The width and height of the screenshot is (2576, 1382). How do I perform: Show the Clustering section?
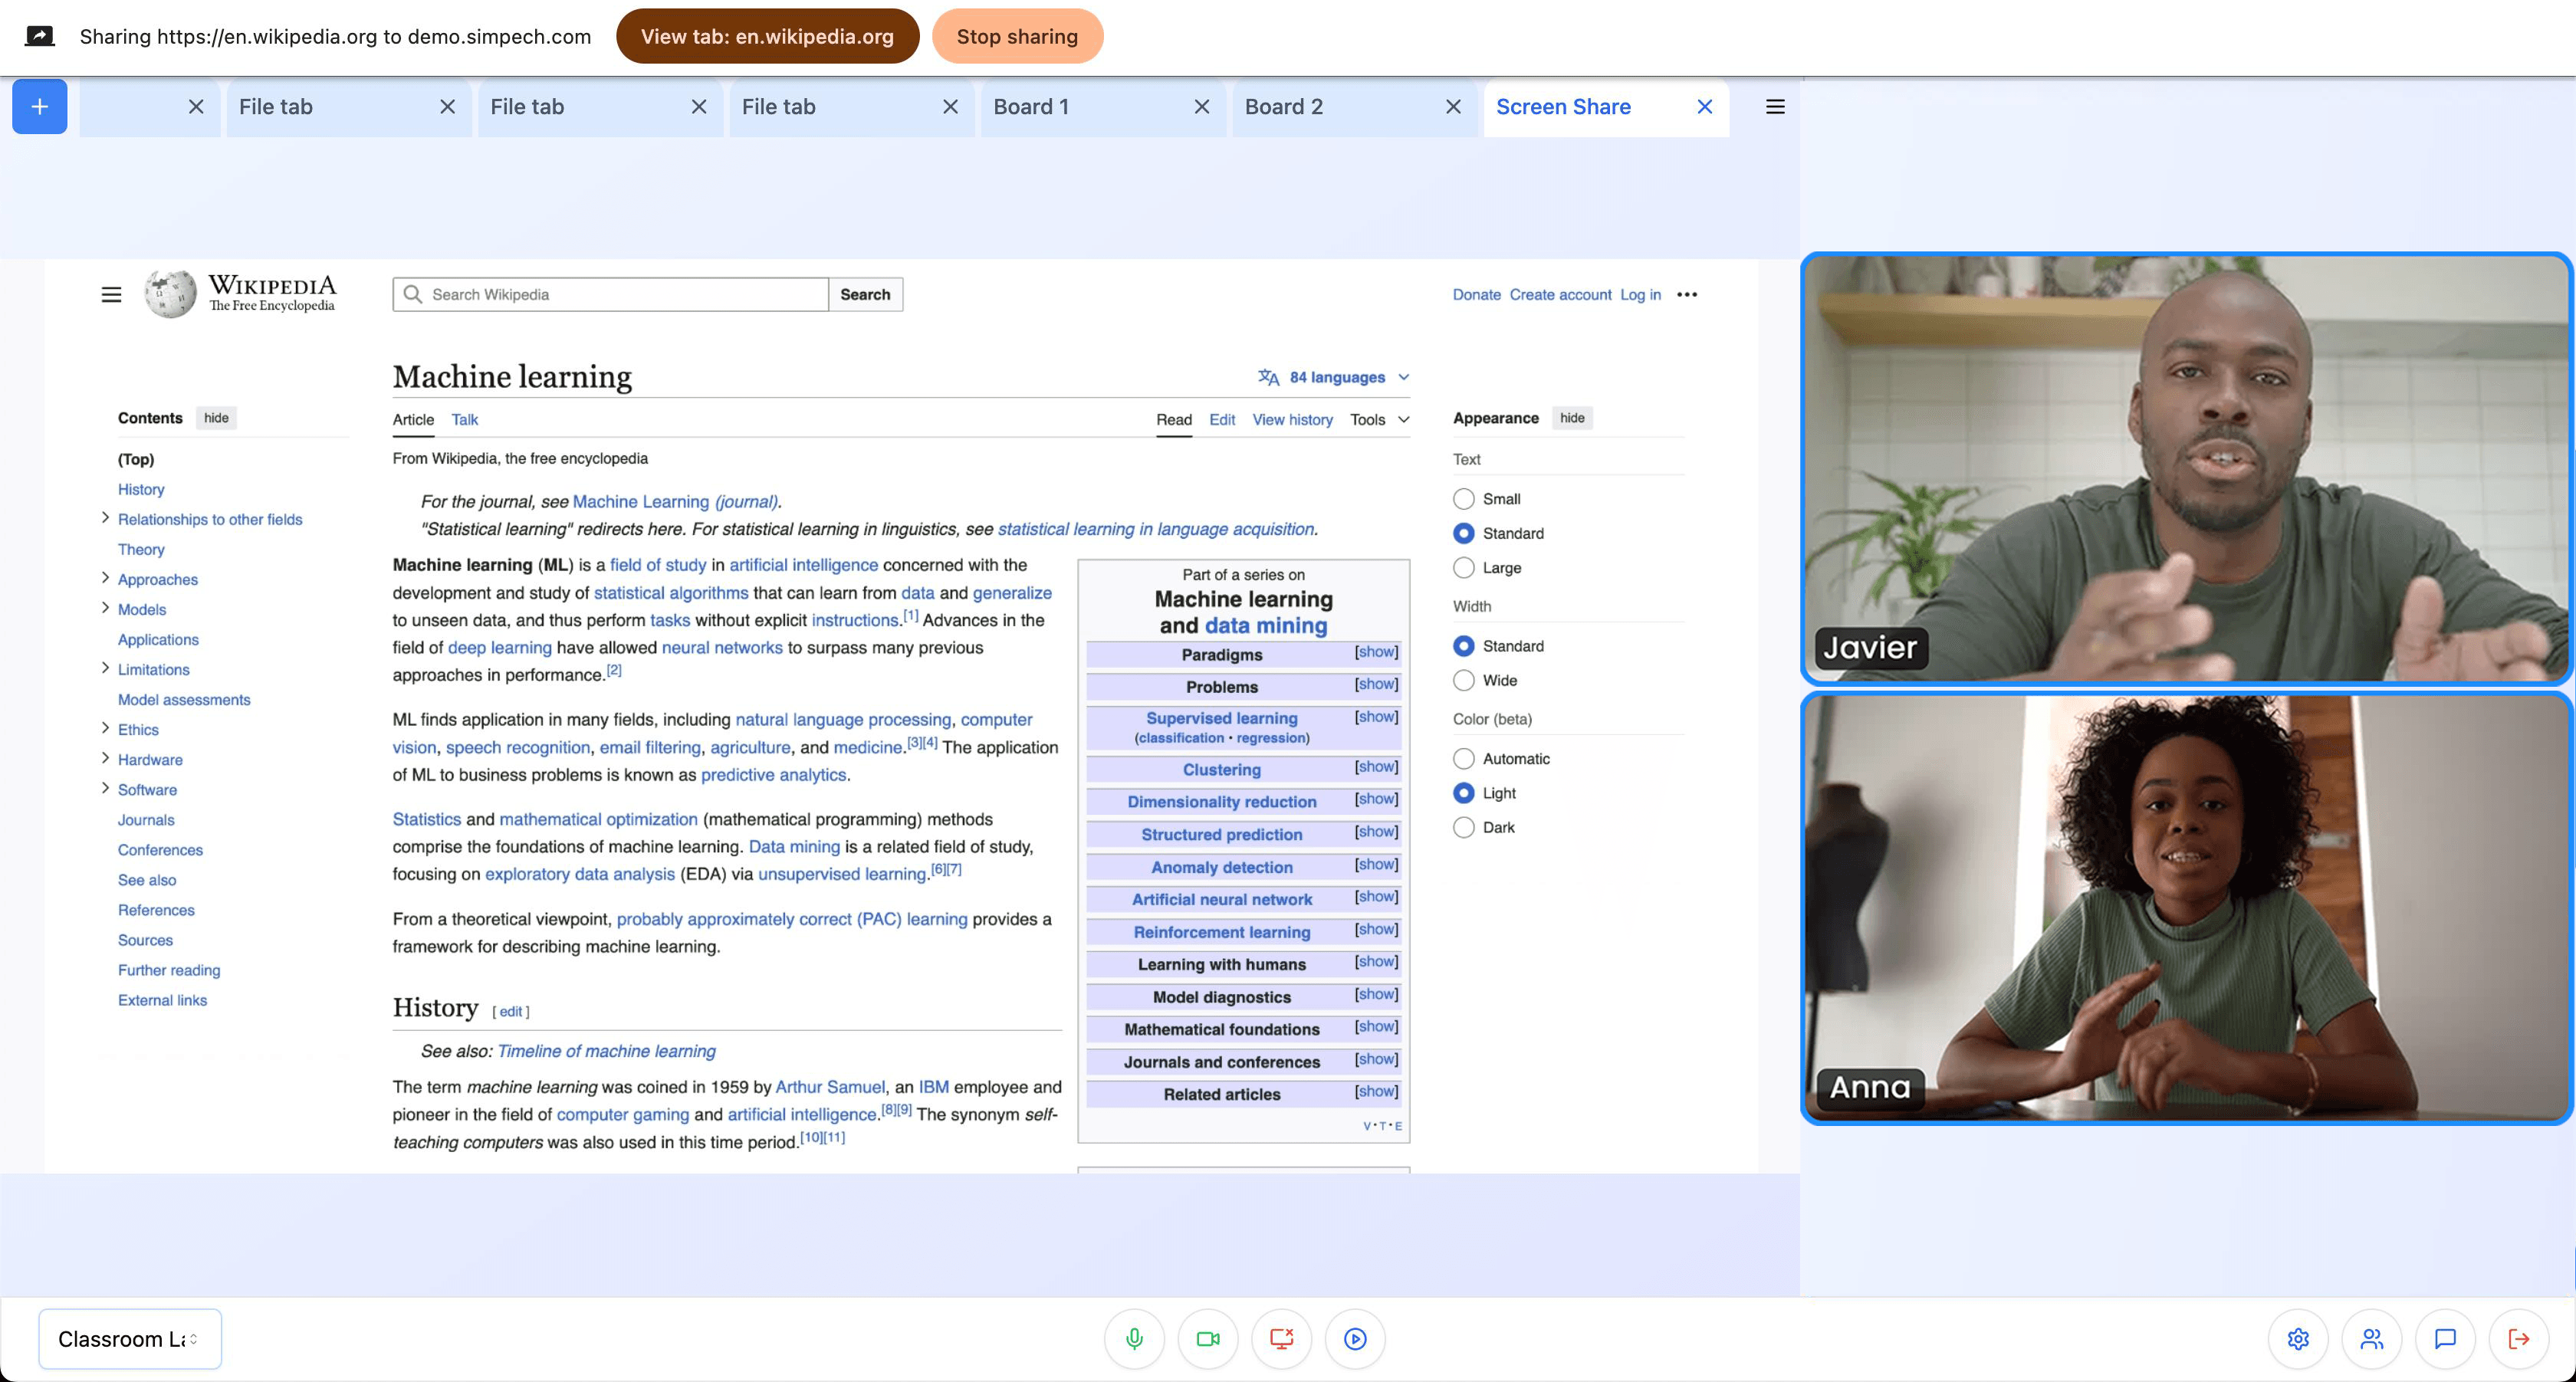(1376, 767)
